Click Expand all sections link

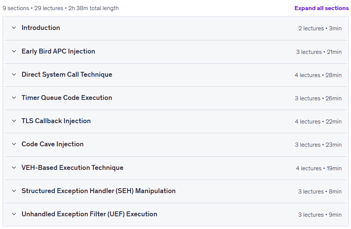[x=321, y=8]
